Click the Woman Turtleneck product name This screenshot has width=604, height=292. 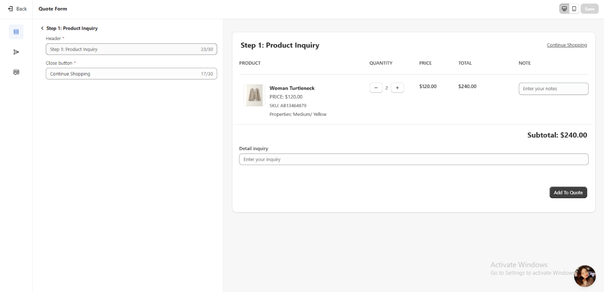[292, 88]
